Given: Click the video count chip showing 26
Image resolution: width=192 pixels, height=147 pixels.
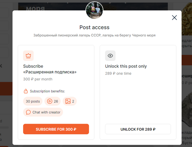Looking at the screenshot, I should [53, 101].
